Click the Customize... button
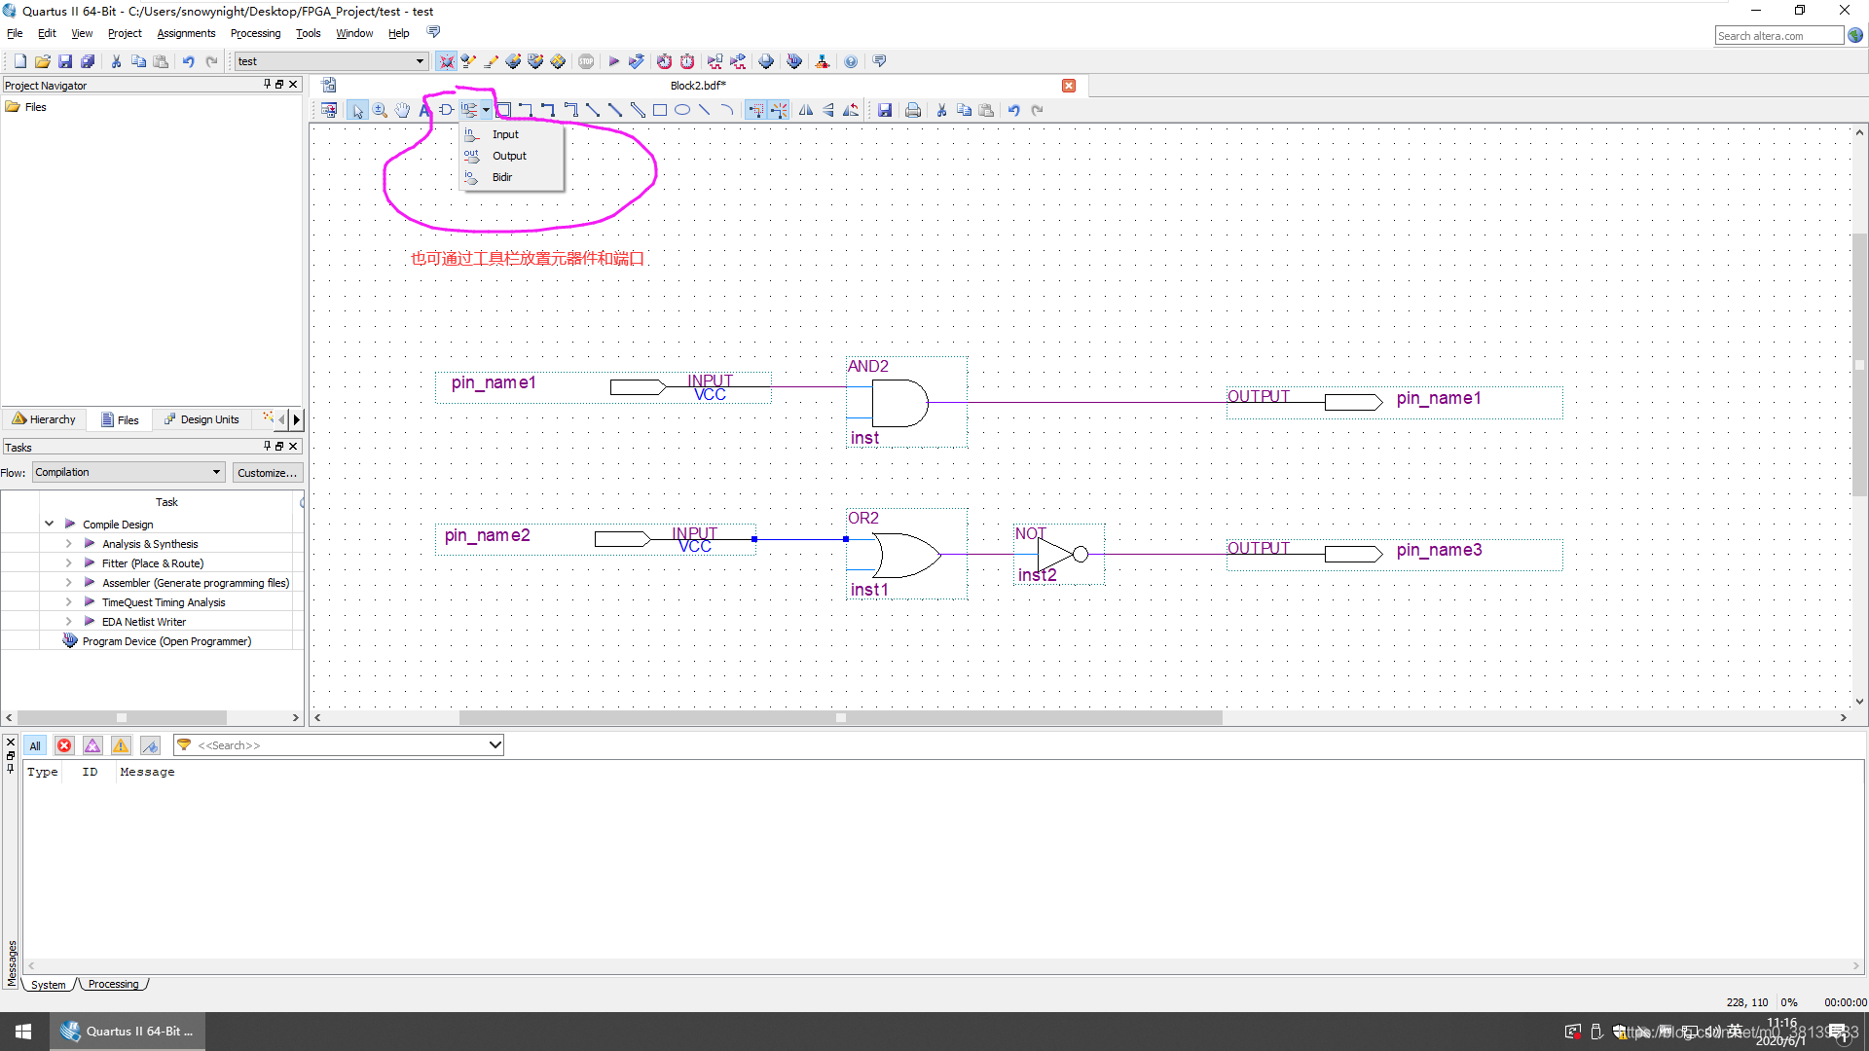This screenshot has width=1869, height=1051. 267,472
